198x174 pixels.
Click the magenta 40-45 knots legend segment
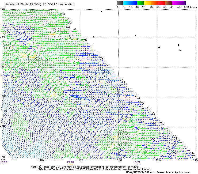tap(176, 3)
